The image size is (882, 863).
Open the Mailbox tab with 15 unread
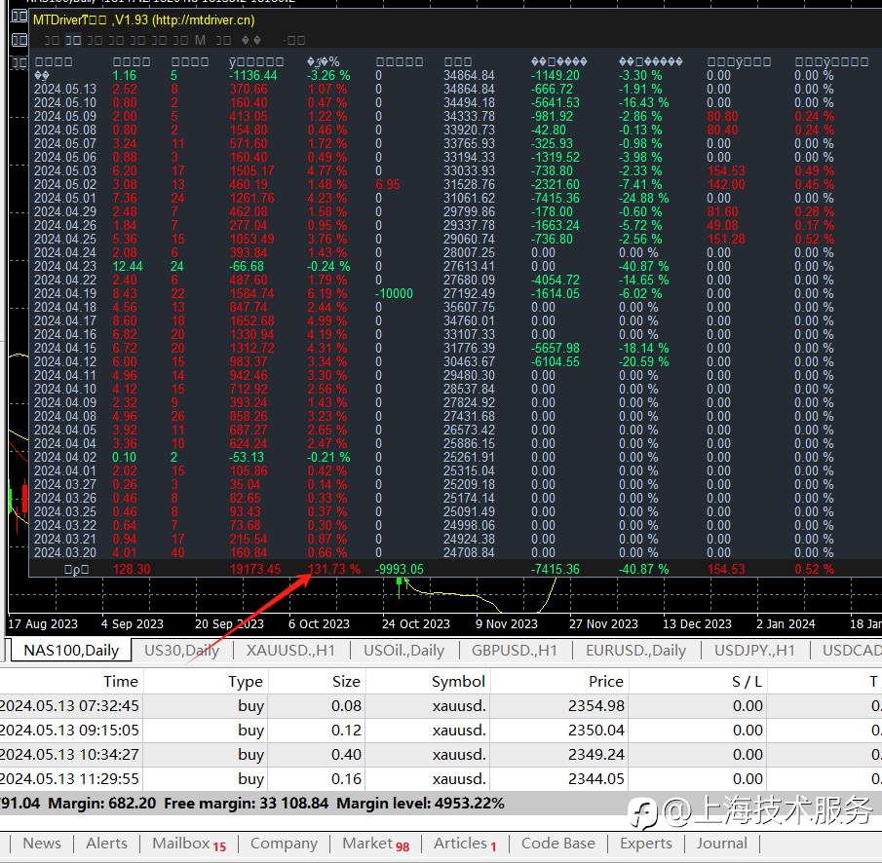[x=189, y=844]
